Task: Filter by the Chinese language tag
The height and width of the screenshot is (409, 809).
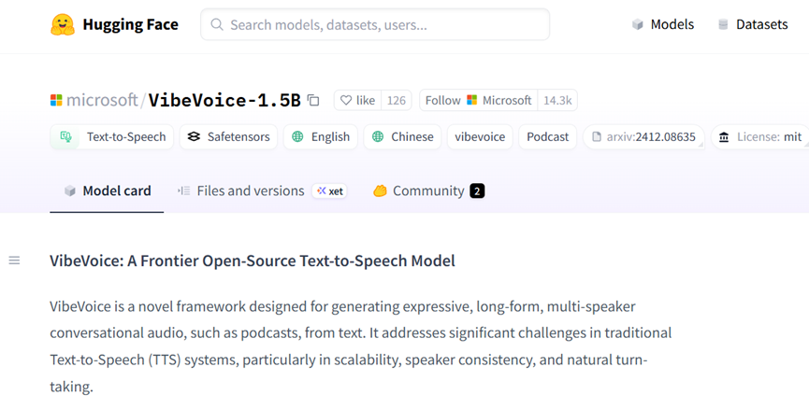Action: pos(402,136)
